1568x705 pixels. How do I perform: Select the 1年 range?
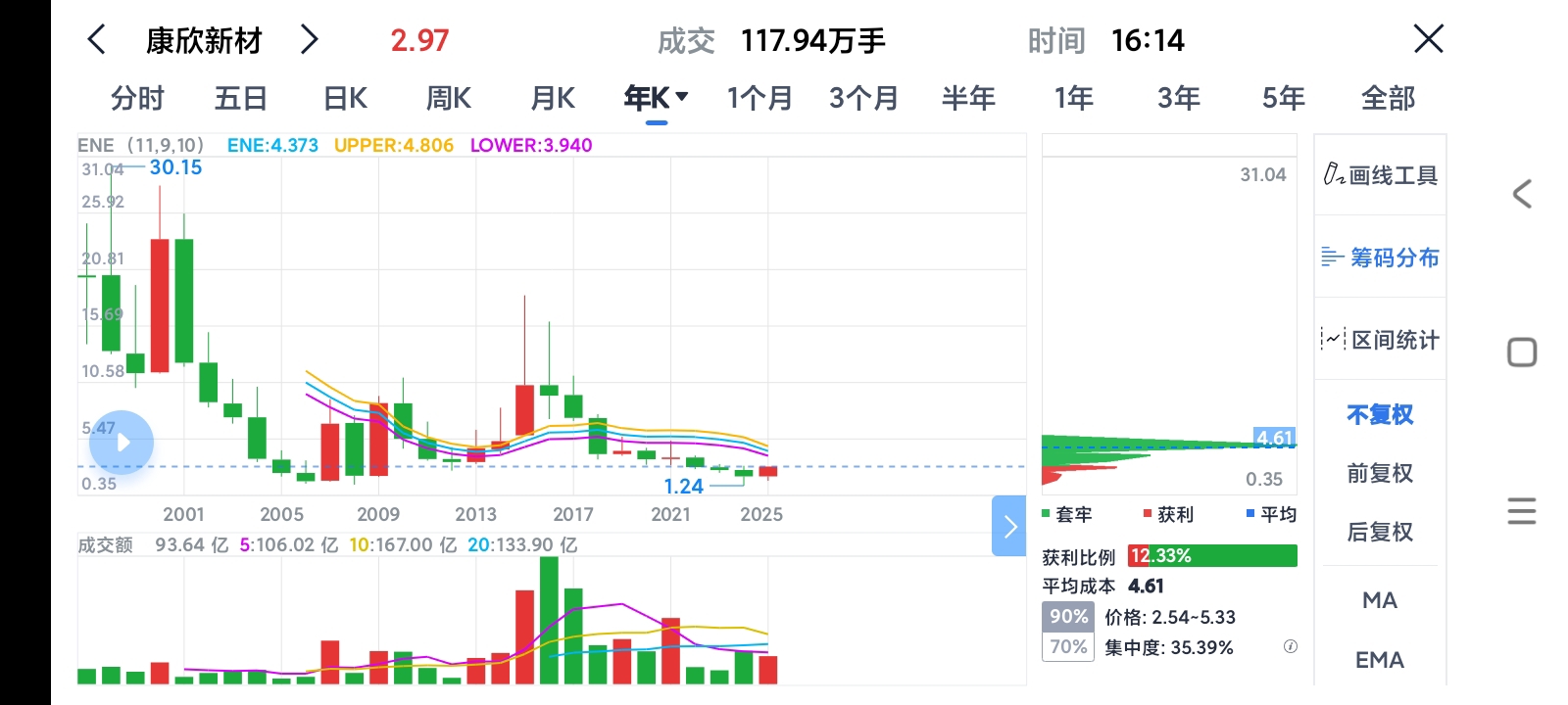tap(1073, 98)
